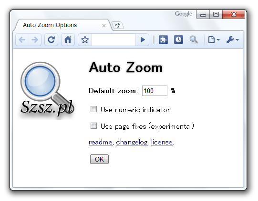Open a new tab with plus button

118,25
